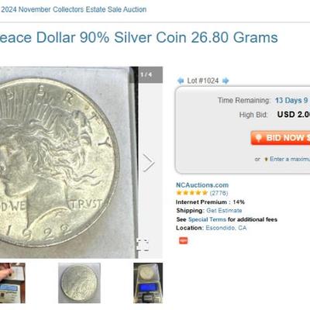The height and width of the screenshot is (310, 310).
Task: Click the seller review count (2778)
Action: [x=219, y=193]
